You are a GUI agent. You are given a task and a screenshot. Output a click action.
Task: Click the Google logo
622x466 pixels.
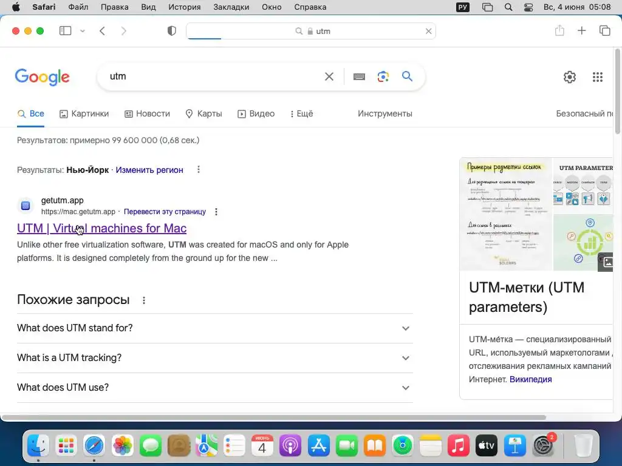tap(42, 77)
